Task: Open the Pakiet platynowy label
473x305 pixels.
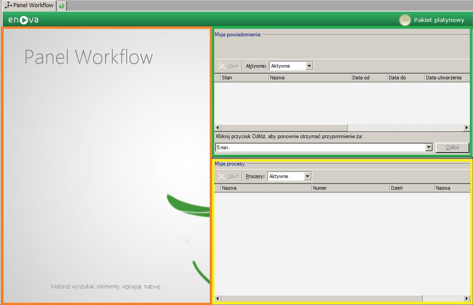Action: pos(439,20)
